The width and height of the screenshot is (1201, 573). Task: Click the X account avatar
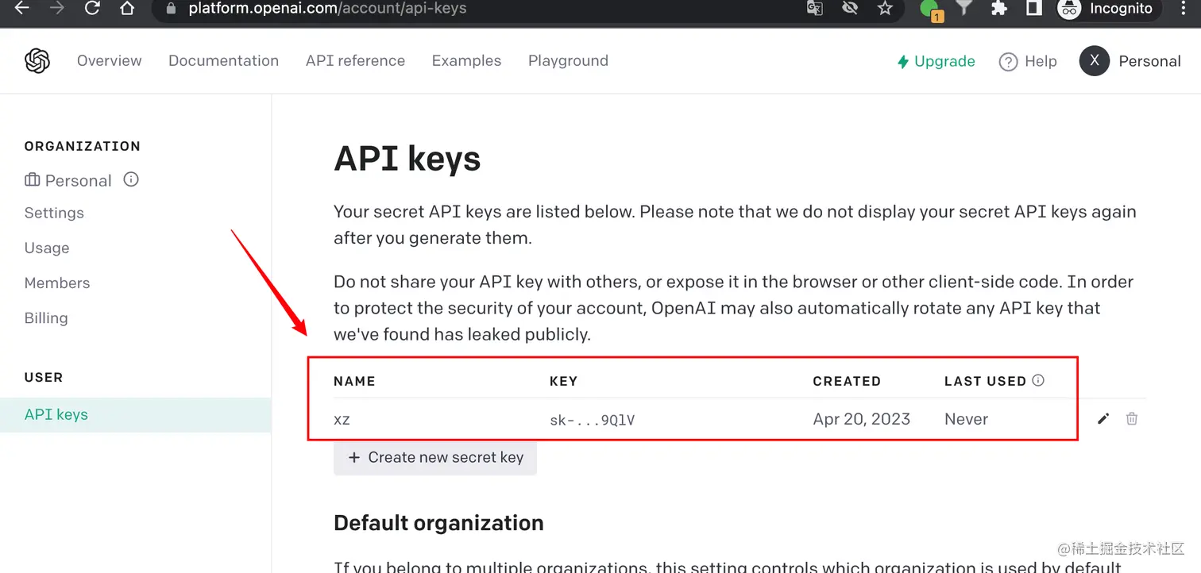(1094, 61)
